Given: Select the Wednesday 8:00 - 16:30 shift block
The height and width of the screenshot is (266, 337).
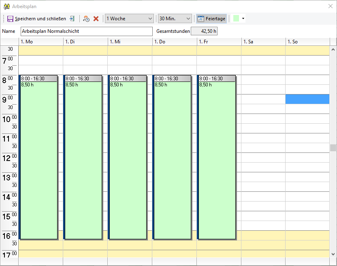Looking at the screenshot, I should (128, 157).
